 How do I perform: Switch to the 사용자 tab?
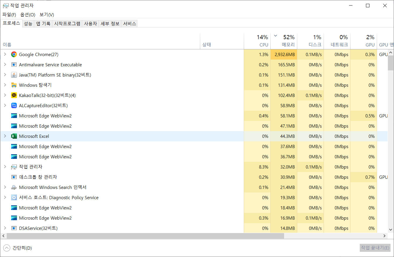(90, 24)
